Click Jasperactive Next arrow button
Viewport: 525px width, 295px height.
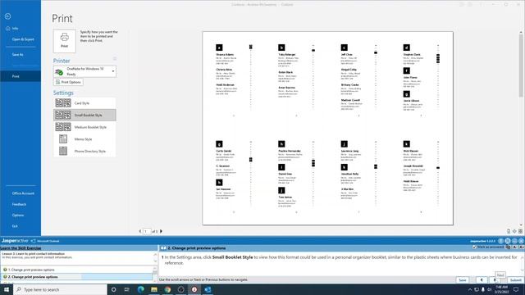point(495,280)
